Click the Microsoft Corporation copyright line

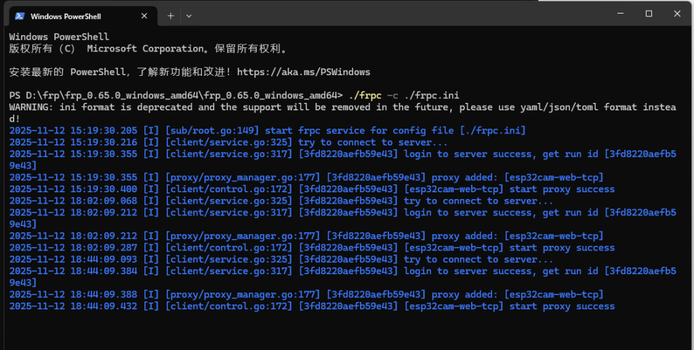pos(148,49)
